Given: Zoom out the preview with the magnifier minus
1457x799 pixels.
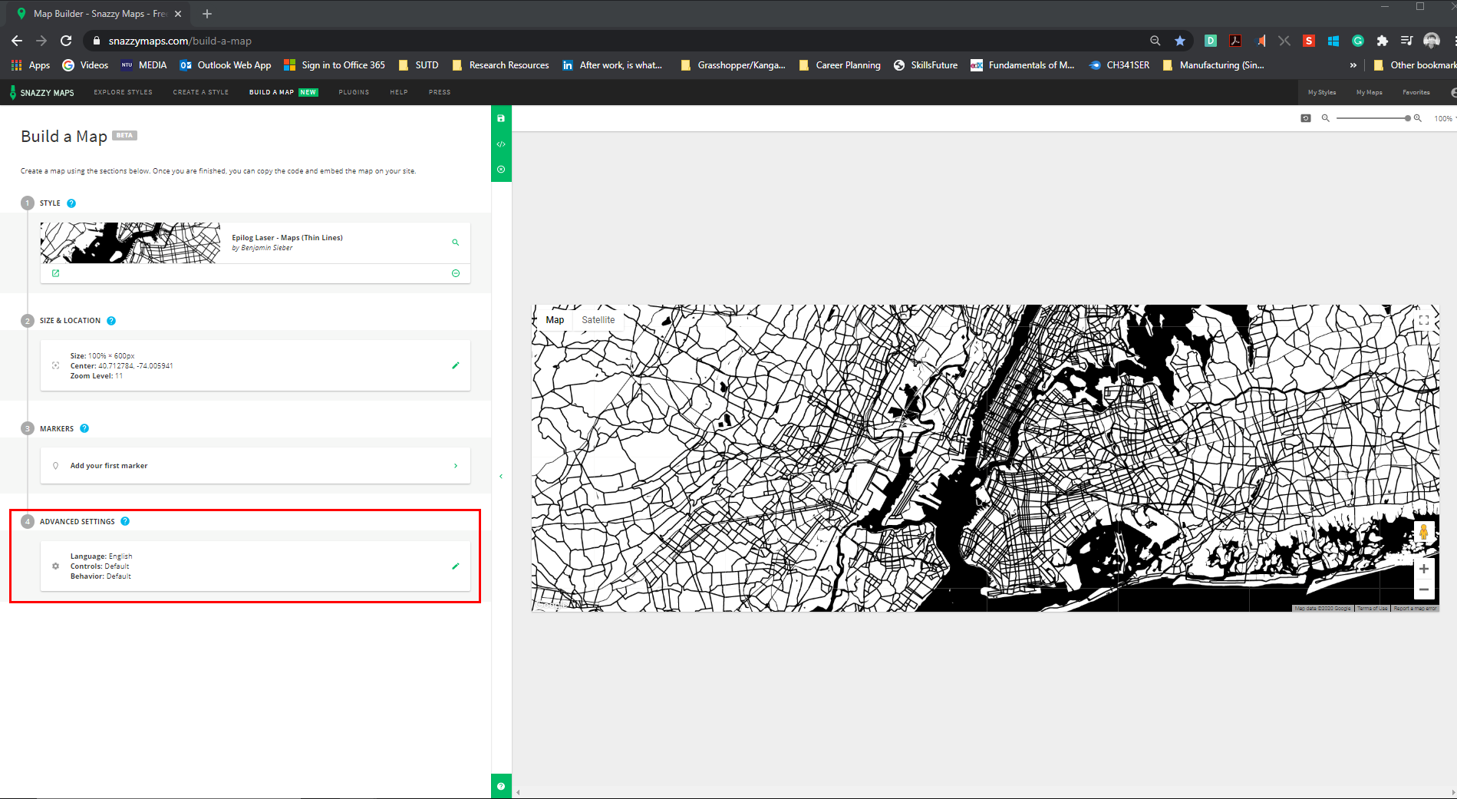Looking at the screenshot, I should tap(1325, 118).
